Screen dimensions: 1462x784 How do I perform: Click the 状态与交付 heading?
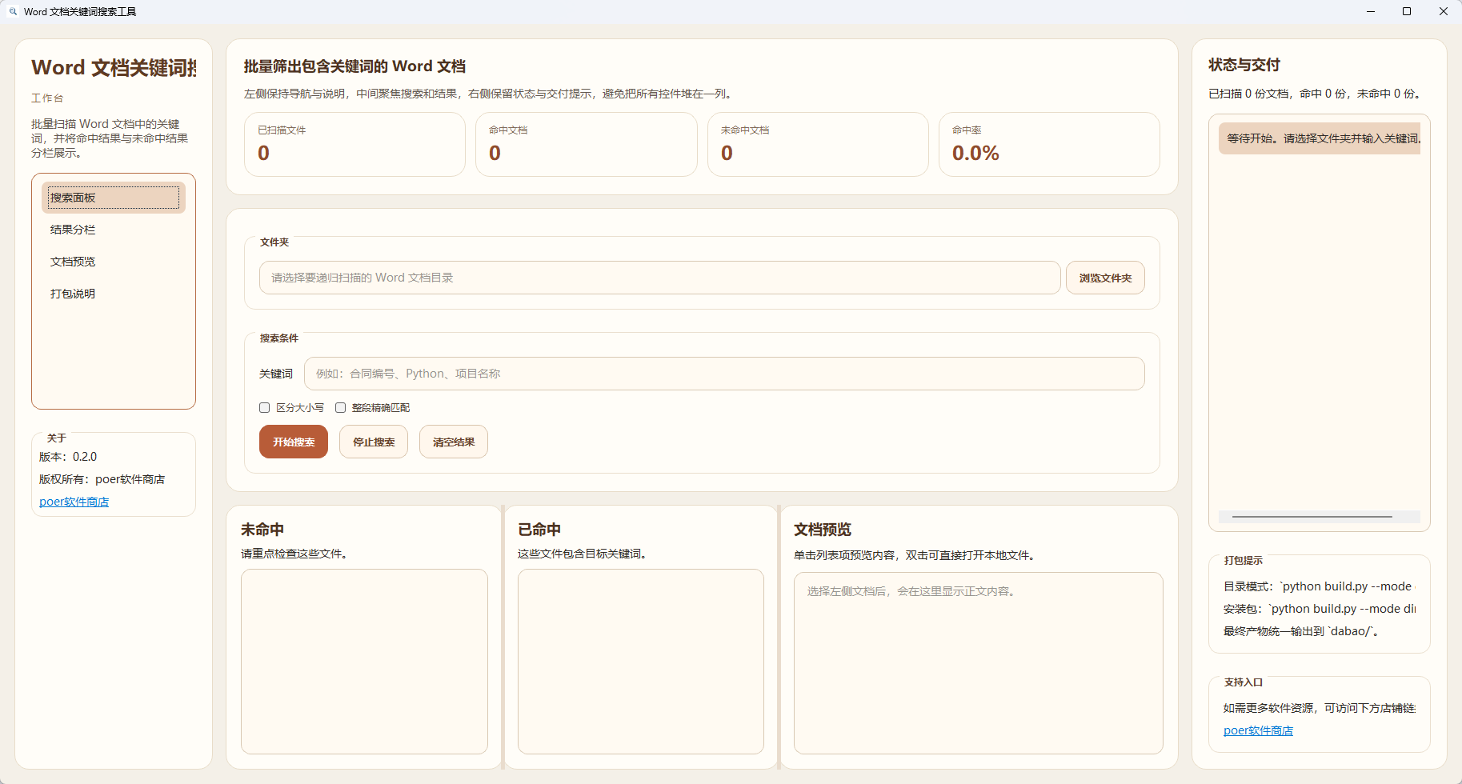(1244, 65)
